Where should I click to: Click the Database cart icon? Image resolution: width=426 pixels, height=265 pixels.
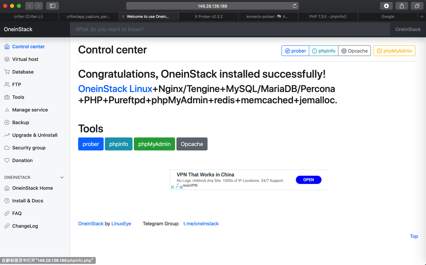pos(7,72)
